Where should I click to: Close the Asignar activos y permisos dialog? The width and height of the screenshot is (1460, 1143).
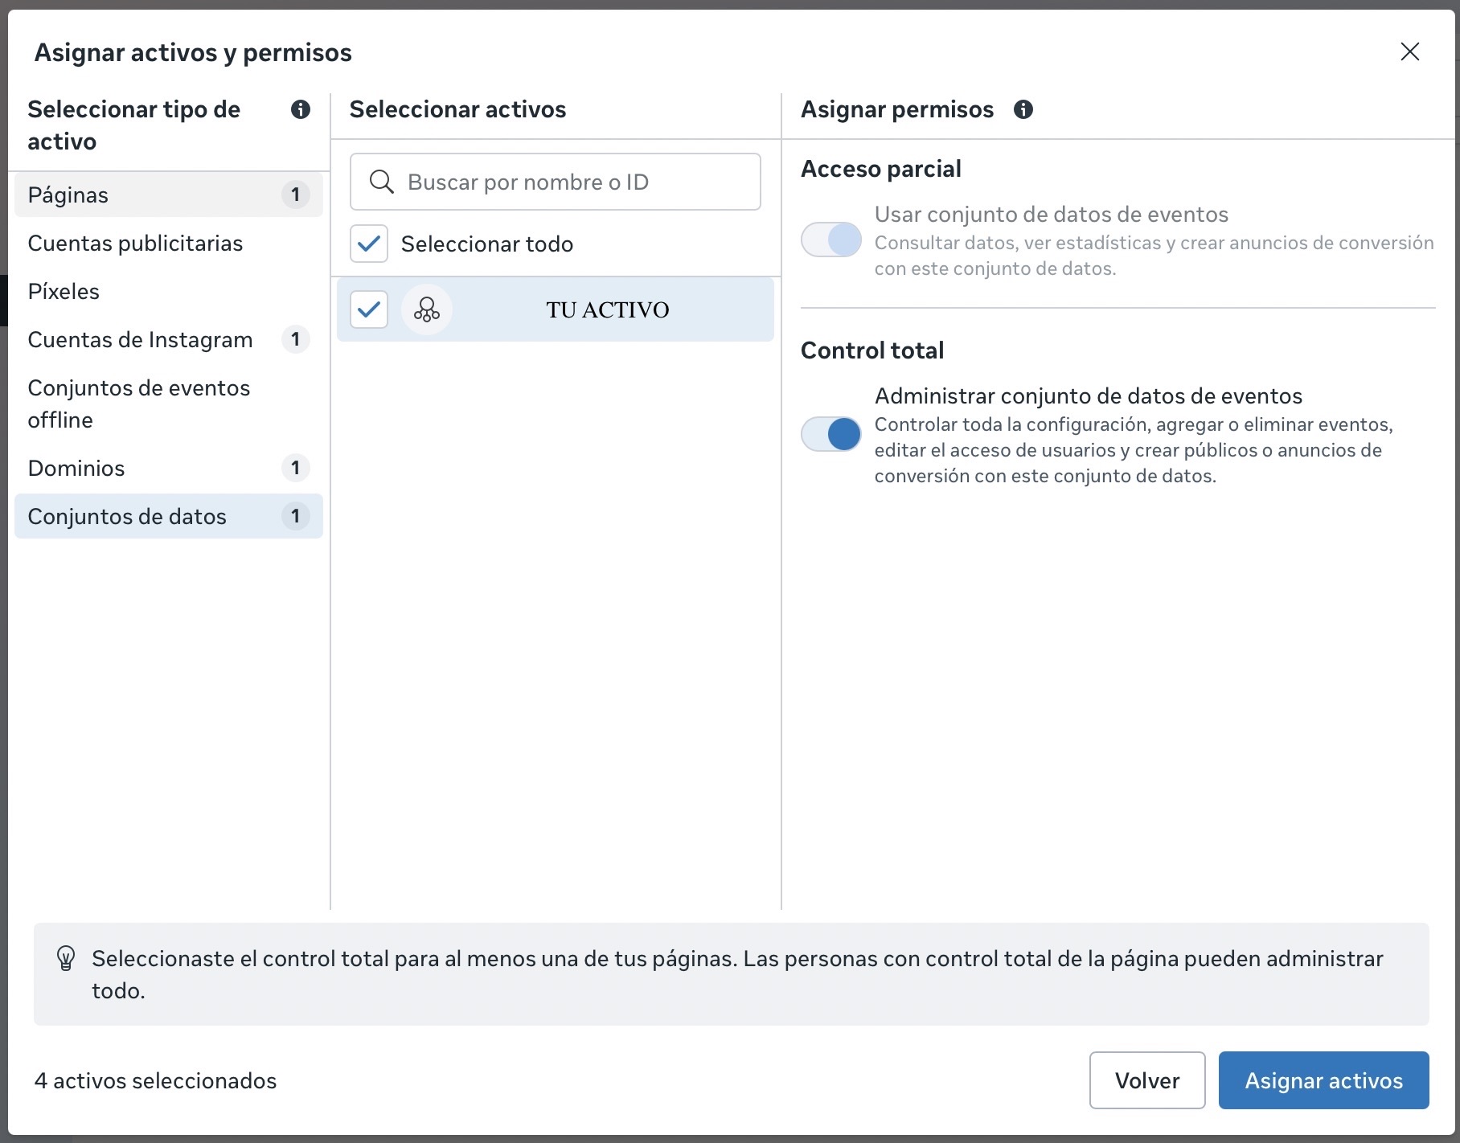[x=1409, y=52]
